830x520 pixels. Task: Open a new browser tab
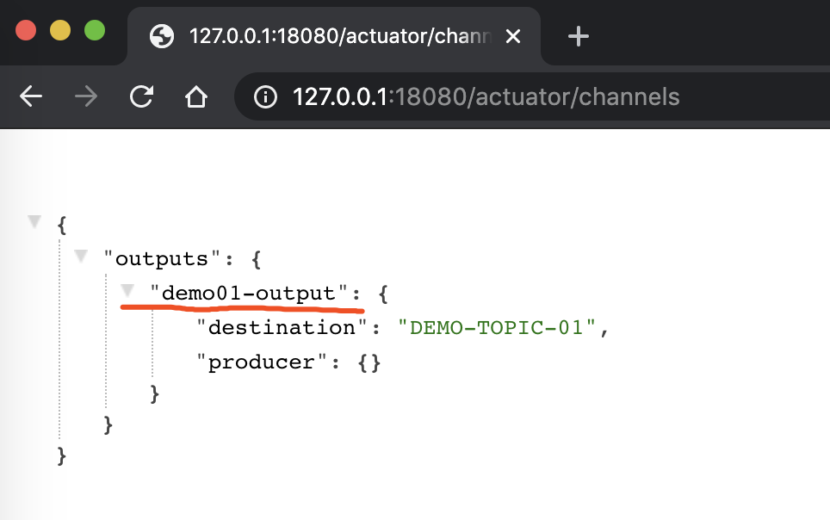point(579,36)
